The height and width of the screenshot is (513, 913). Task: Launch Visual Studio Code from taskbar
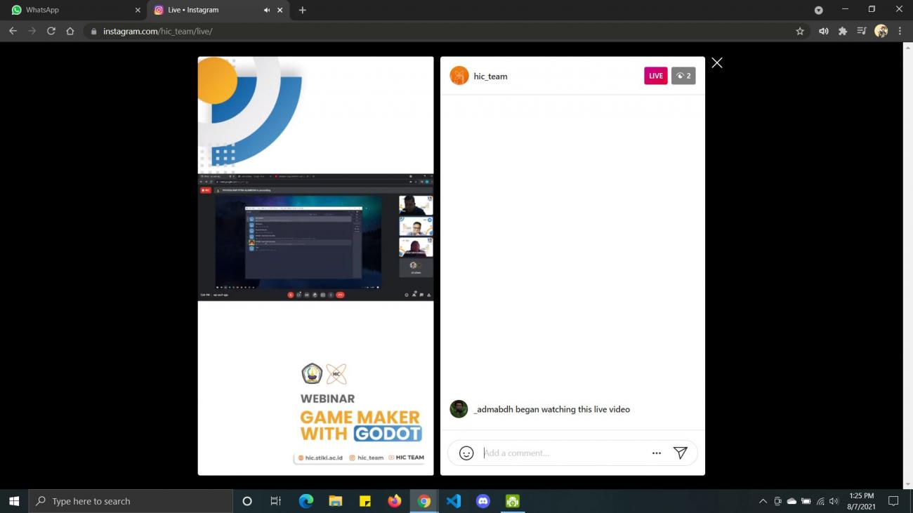click(453, 501)
